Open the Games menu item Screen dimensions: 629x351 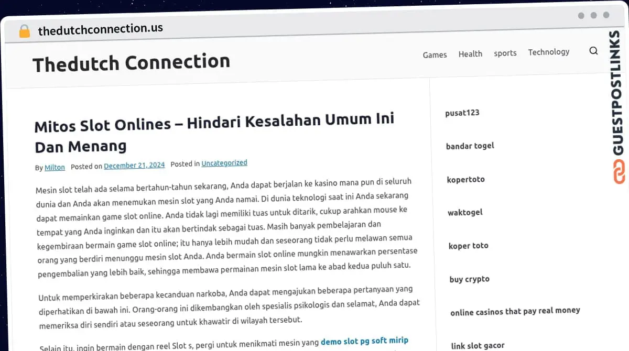pos(435,54)
